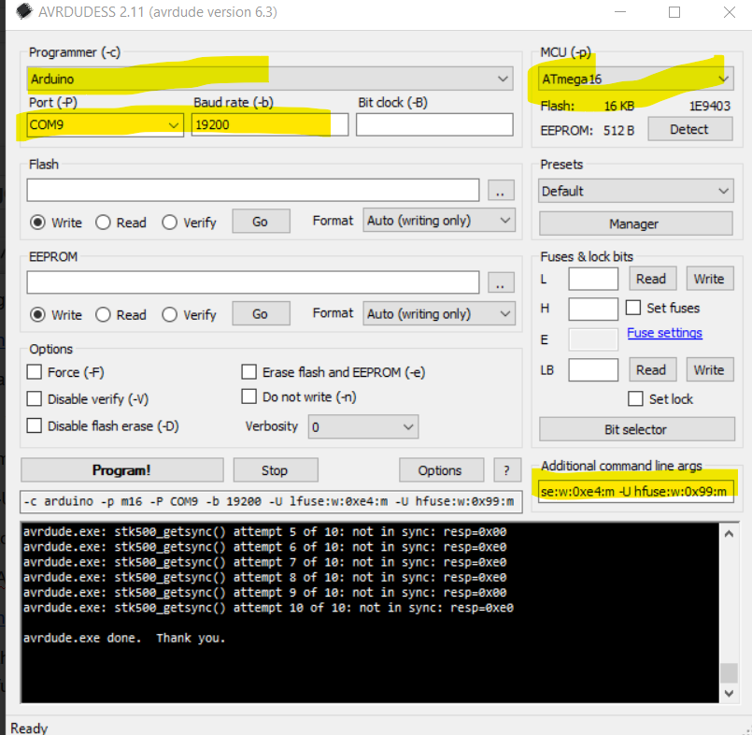Click the AVRDUDESS app icon in title bar

(x=24, y=11)
